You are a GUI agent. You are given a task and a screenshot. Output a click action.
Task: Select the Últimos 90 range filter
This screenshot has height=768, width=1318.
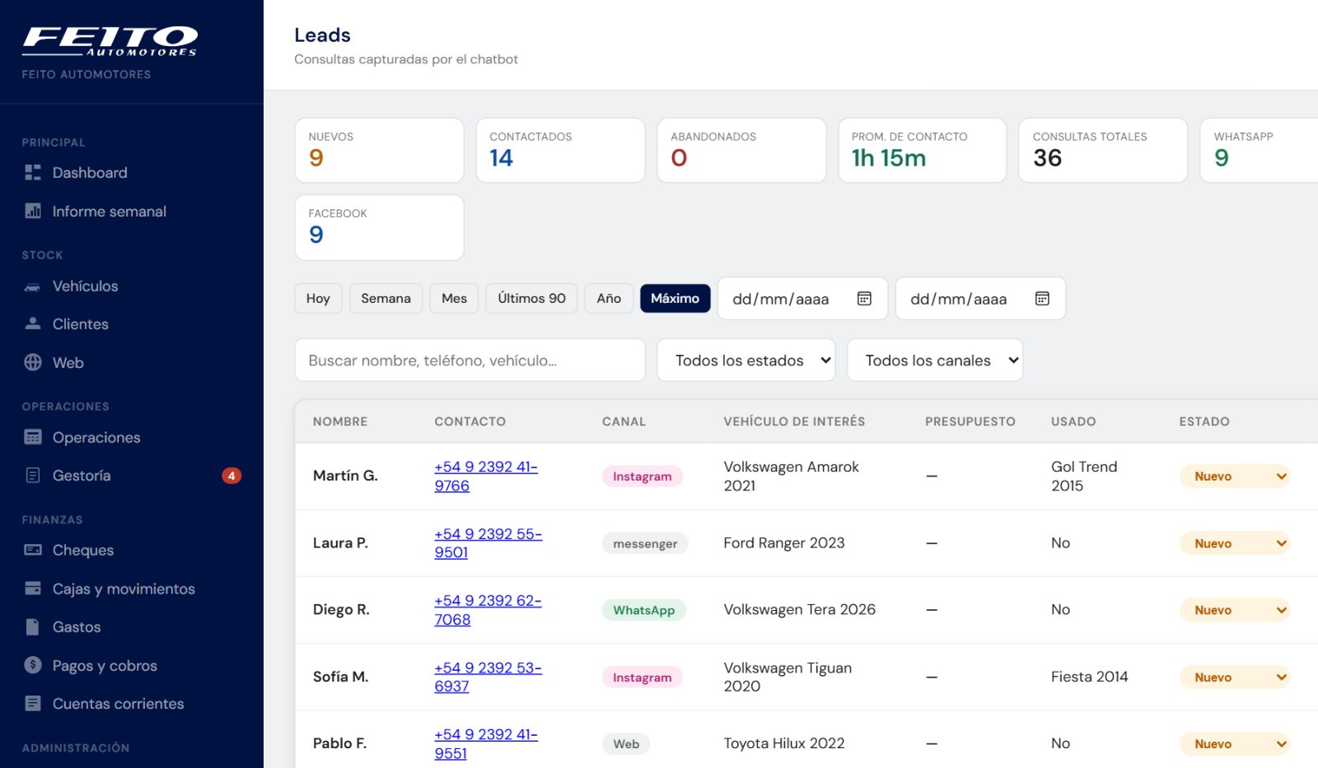click(x=531, y=299)
